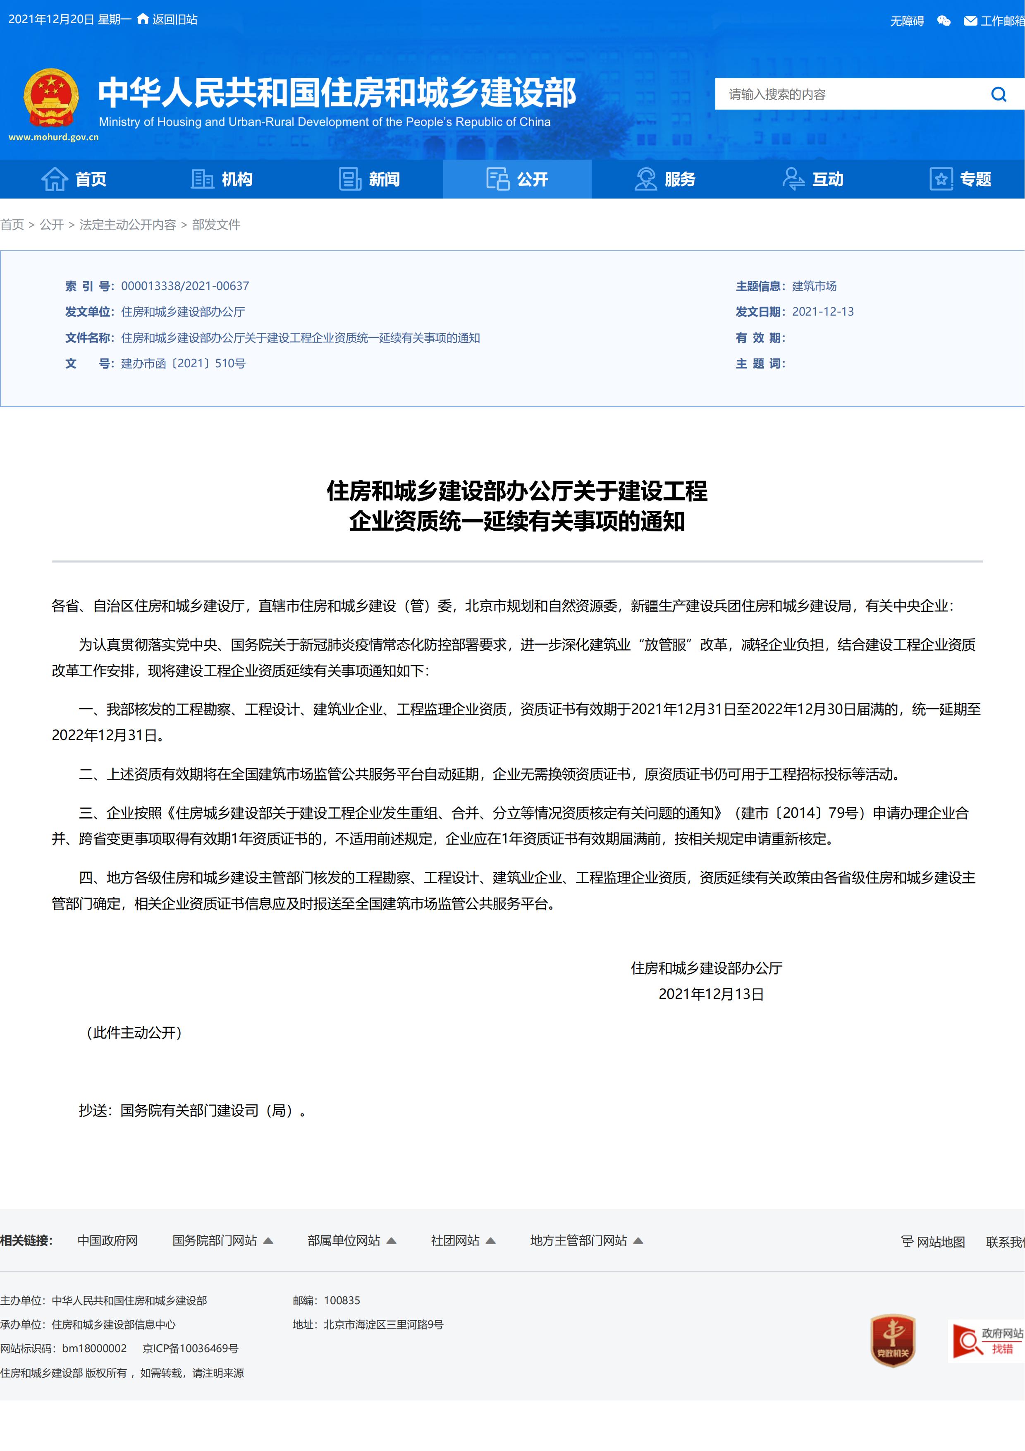Click the sitemap icon beside 网站地图
Viewport: 1025px width, 1451px height.
(x=907, y=1241)
